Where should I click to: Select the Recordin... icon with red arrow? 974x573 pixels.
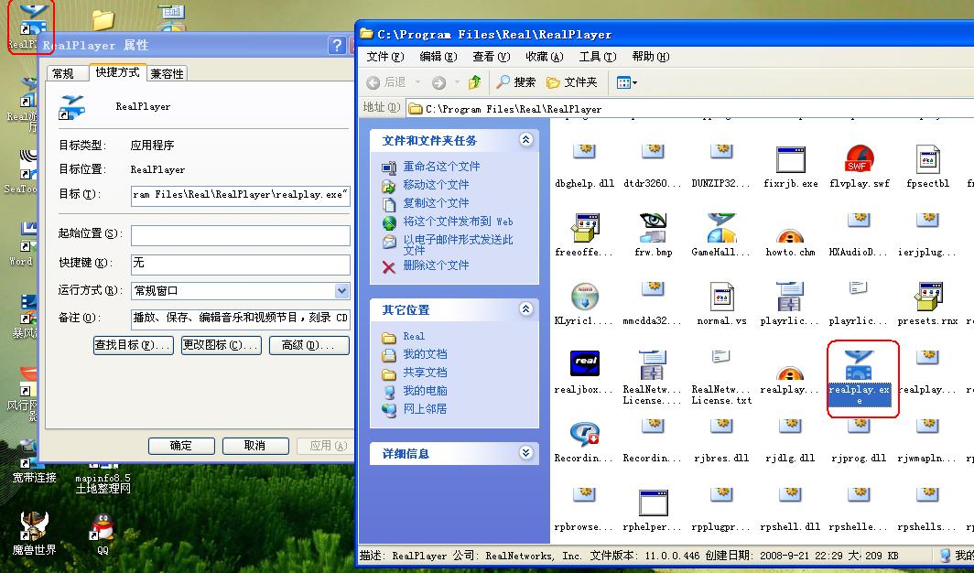[x=584, y=434]
